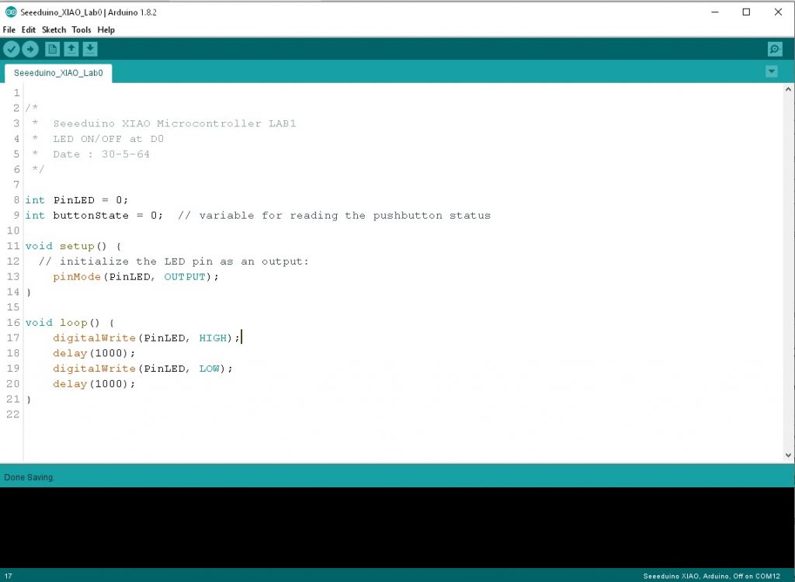795x582 pixels.
Task: Open the Tools menu
Action: point(81,30)
